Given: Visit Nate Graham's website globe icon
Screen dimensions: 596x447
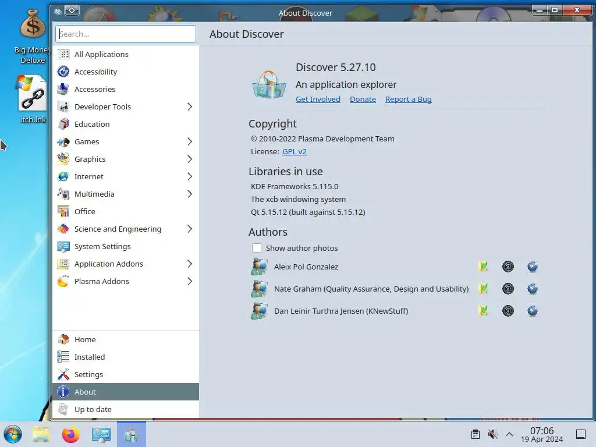Looking at the screenshot, I should pos(533,289).
